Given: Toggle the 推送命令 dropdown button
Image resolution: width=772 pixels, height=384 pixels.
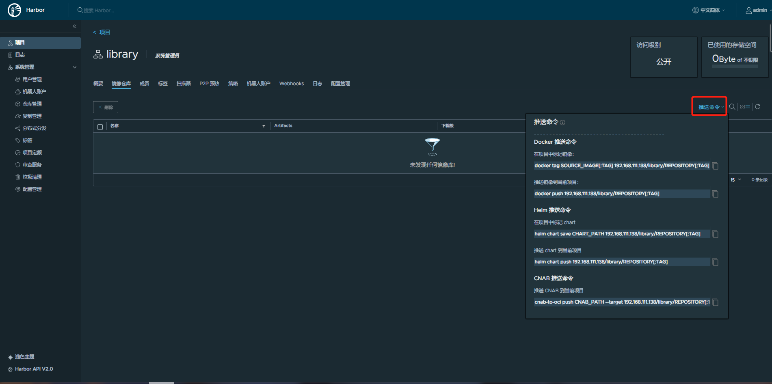Looking at the screenshot, I should pyautogui.click(x=711, y=107).
